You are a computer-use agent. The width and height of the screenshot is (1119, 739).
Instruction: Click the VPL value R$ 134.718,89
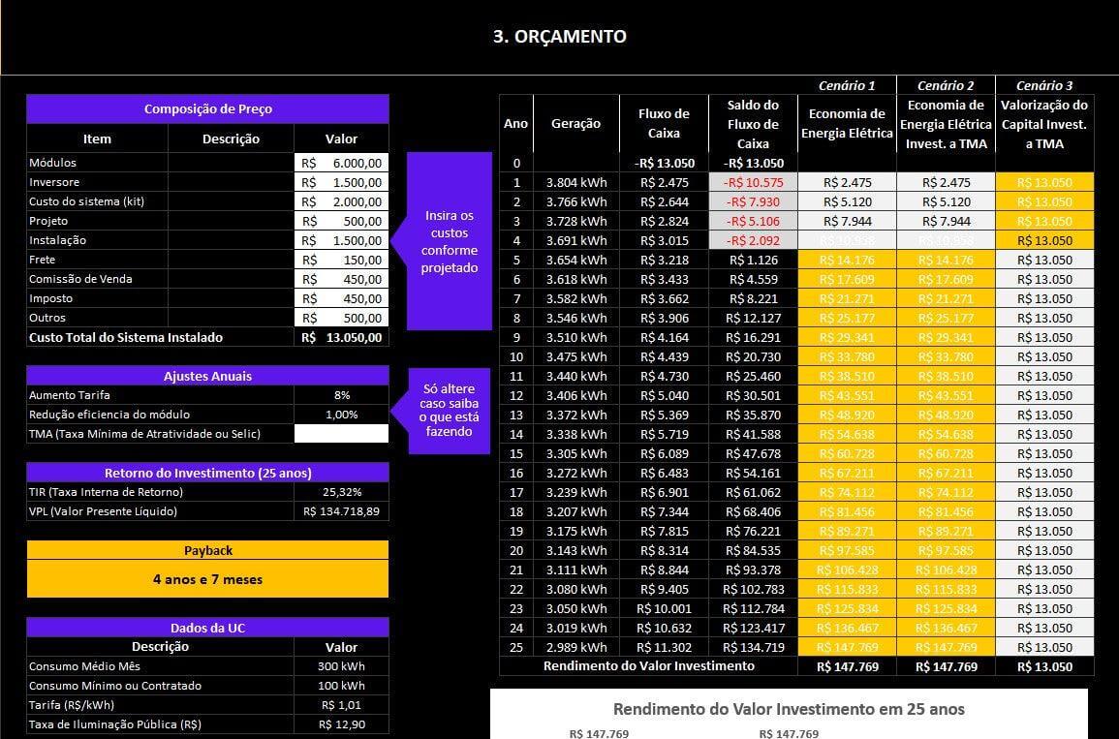click(x=341, y=511)
